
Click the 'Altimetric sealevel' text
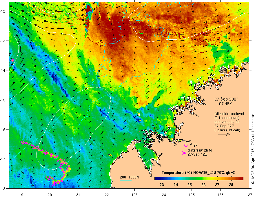[x=229, y=114]
